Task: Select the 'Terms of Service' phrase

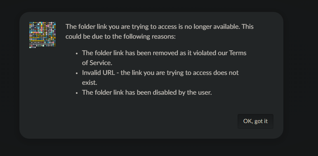Action: click(x=164, y=58)
